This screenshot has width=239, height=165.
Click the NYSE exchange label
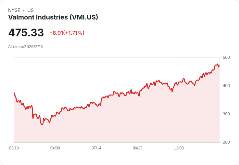click(x=14, y=10)
